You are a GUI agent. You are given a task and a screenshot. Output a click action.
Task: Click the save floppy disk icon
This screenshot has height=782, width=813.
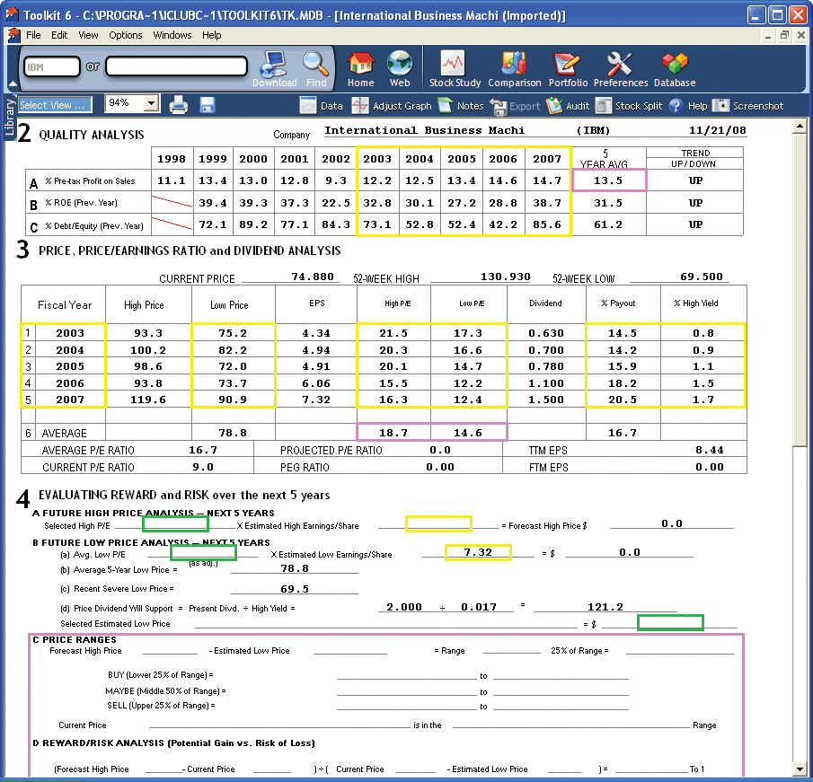[x=208, y=105]
